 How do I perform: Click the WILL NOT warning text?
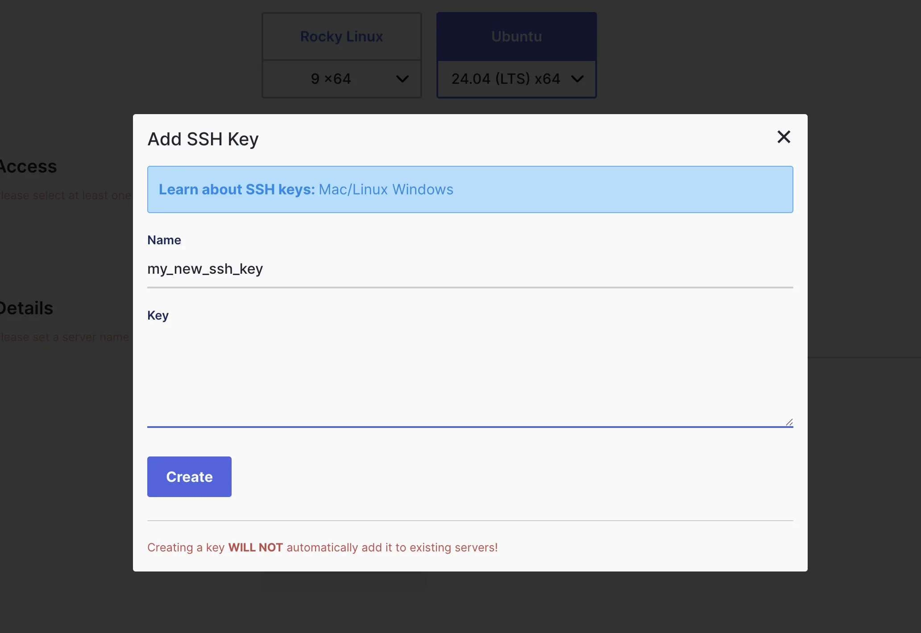point(256,547)
